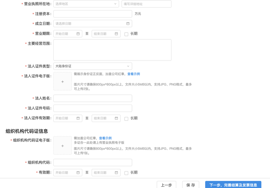Click plus upload box for 组织机构代码证电子版

point(62,146)
